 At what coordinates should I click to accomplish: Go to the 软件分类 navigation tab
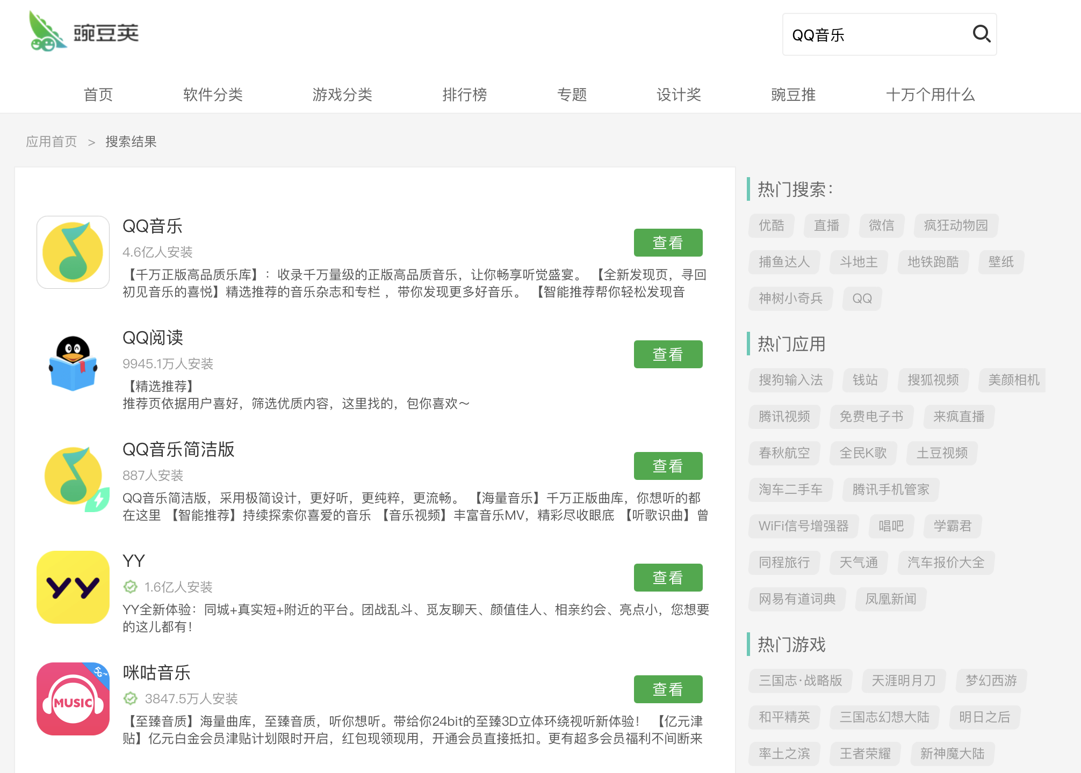point(213,95)
